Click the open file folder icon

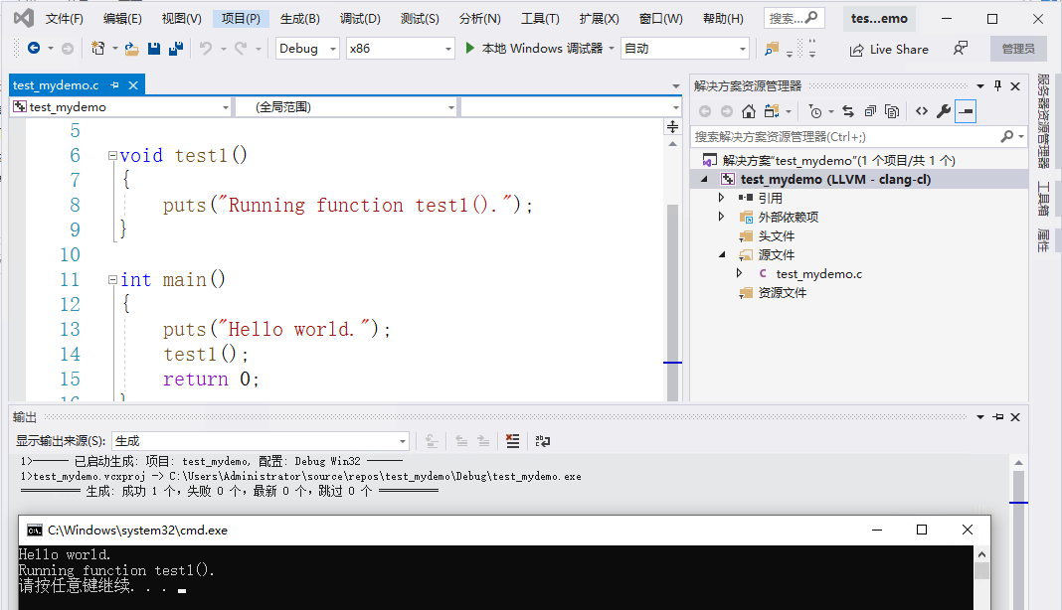(x=132, y=48)
